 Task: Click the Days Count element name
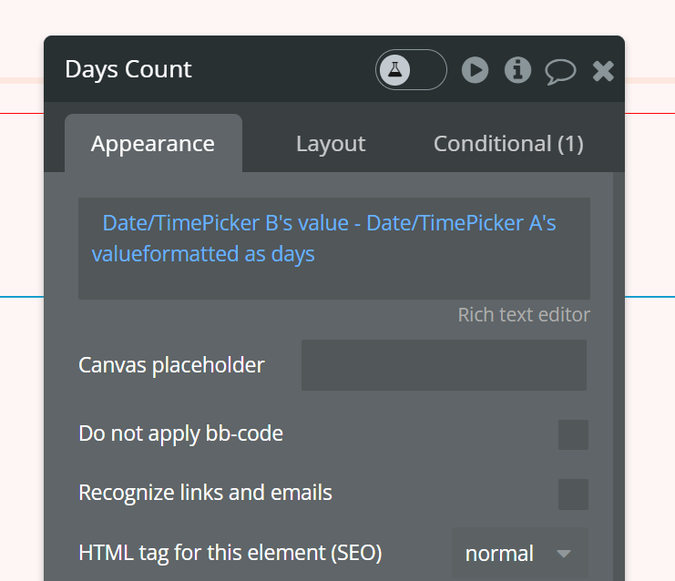click(128, 69)
